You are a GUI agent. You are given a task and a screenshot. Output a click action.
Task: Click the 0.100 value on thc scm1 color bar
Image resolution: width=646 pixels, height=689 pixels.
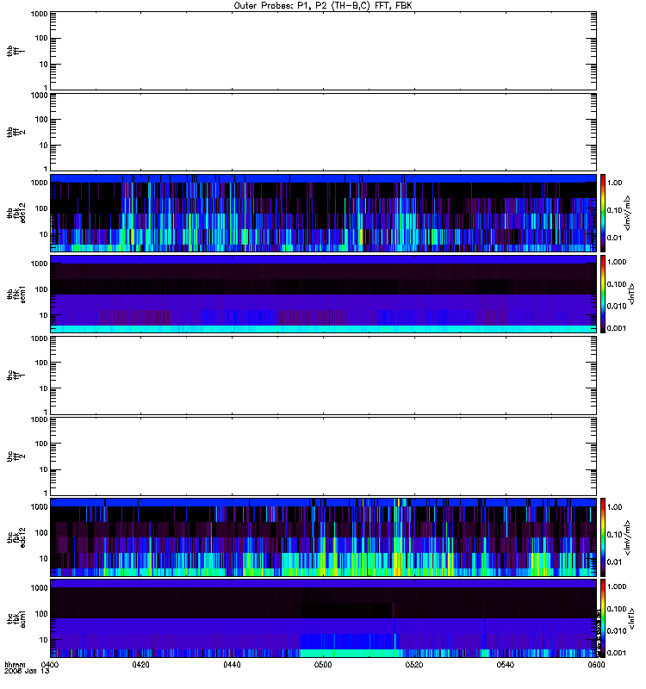coord(617,609)
